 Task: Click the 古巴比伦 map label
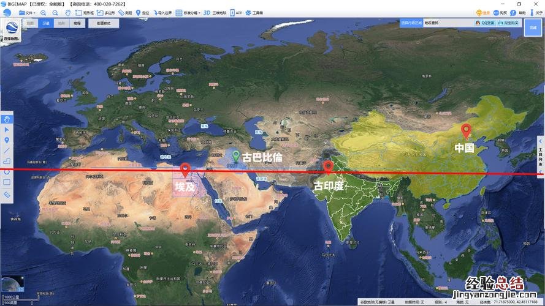click(262, 157)
